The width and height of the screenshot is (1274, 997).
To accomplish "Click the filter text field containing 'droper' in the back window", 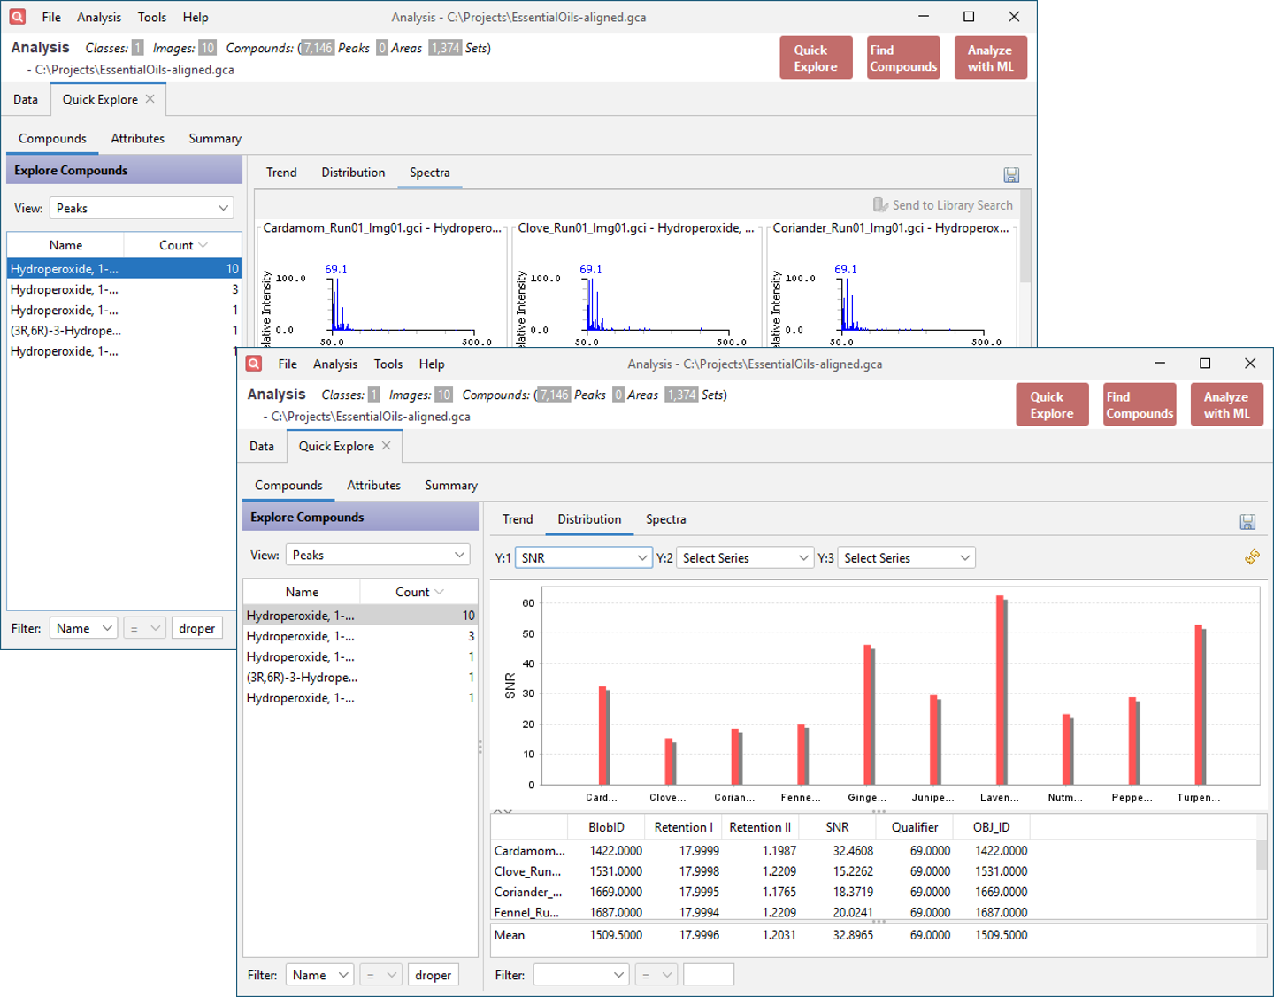I will (196, 628).
